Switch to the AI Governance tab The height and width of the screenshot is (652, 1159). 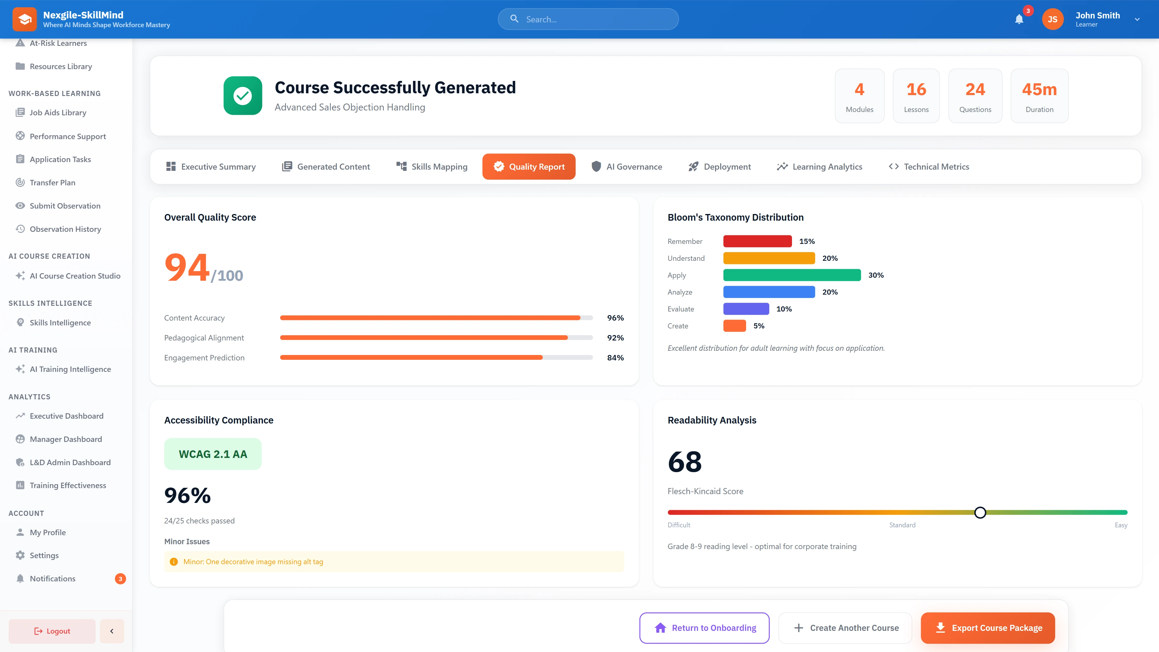627,167
